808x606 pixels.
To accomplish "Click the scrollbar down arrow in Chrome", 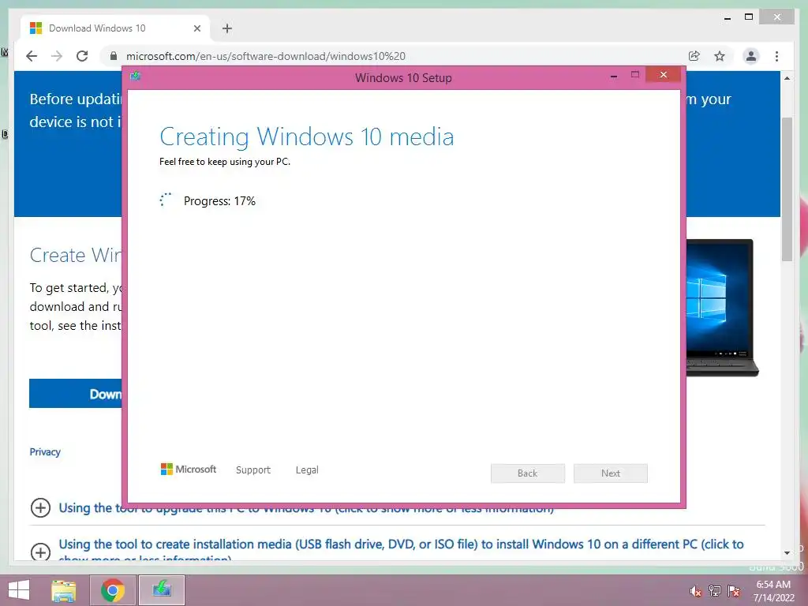I will (x=787, y=553).
